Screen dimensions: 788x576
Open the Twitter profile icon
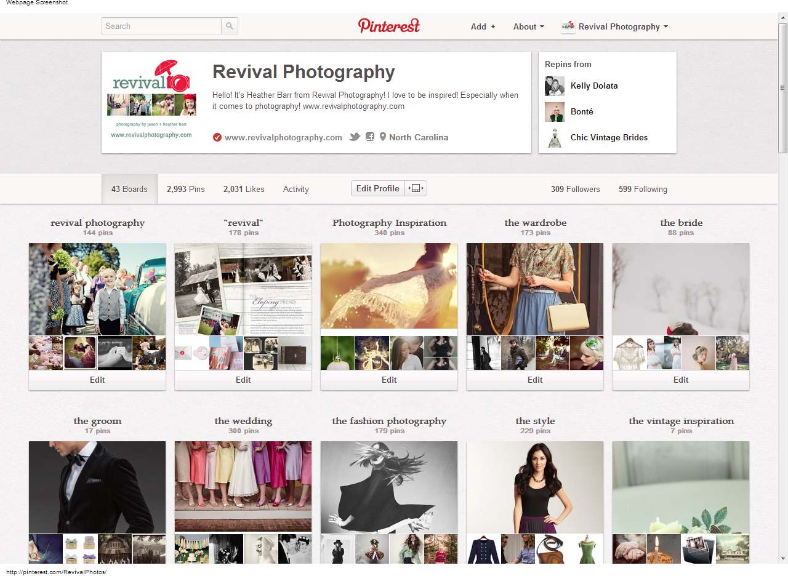click(x=355, y=137)
